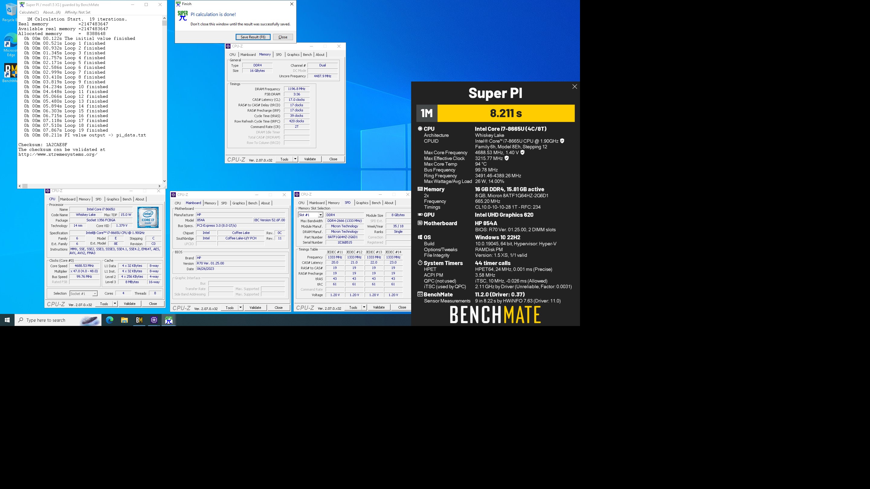Click the CPU-Z Mainboard window title icon
The width and height of the screenshot is (870, 489).
173,195
